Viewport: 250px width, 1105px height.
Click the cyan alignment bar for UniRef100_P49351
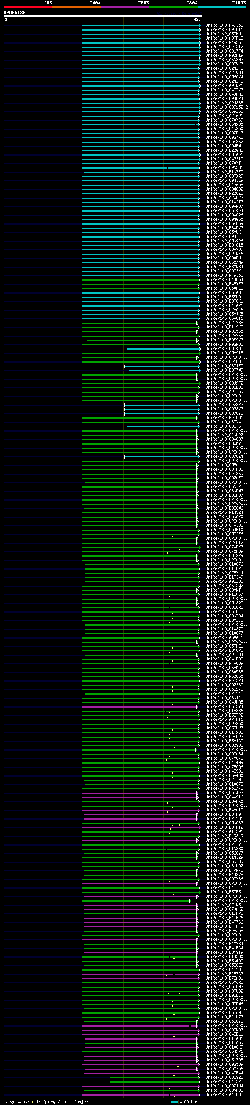141,25
